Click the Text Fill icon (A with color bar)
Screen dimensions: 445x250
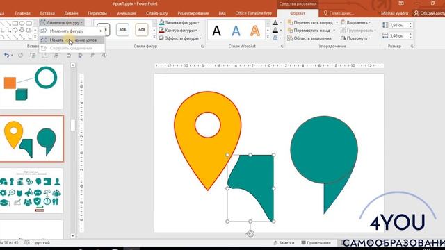coord(275,23)
